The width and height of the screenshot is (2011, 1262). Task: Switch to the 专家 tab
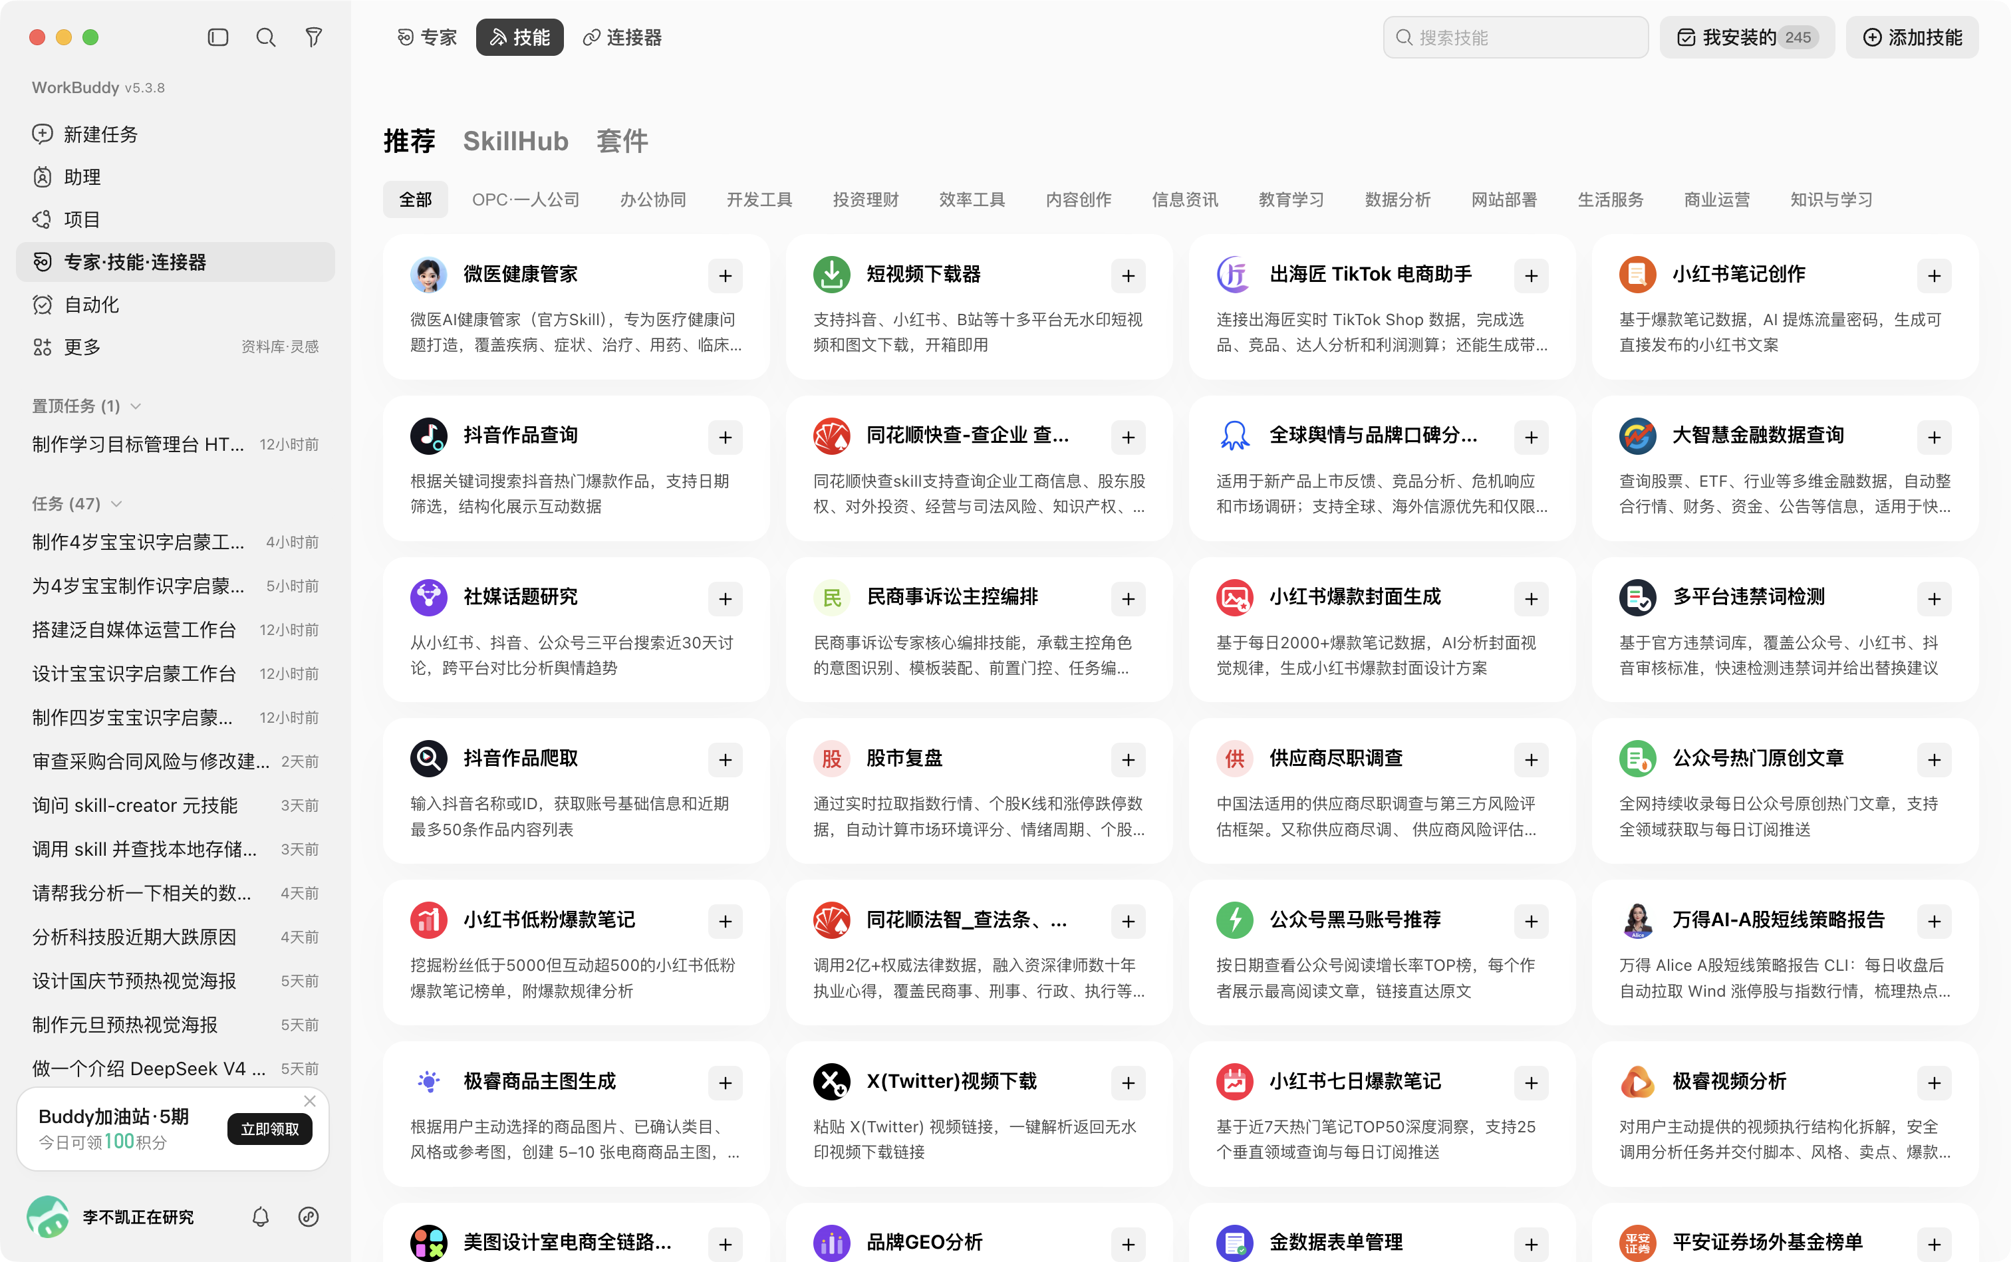click(x=428, y=37)
